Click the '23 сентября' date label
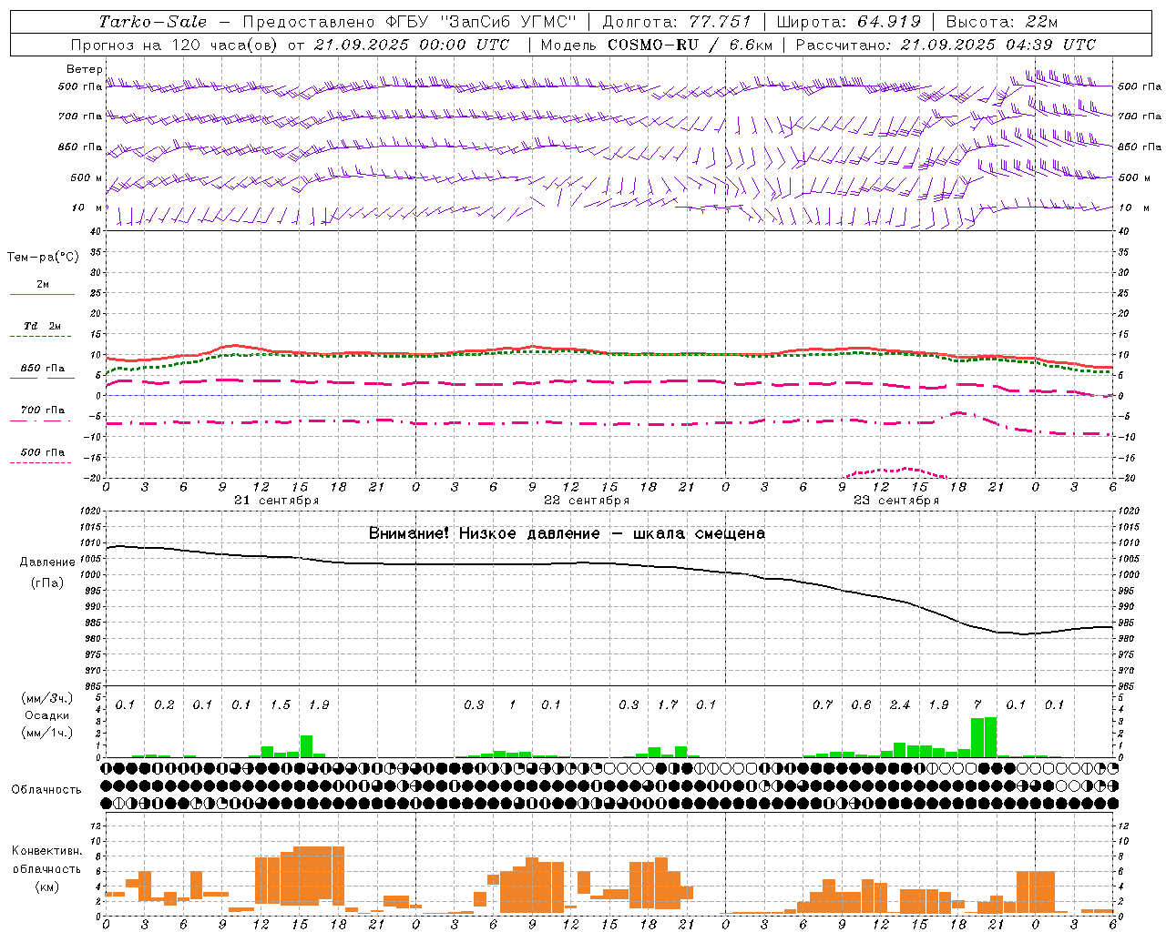 coord(896,501)
